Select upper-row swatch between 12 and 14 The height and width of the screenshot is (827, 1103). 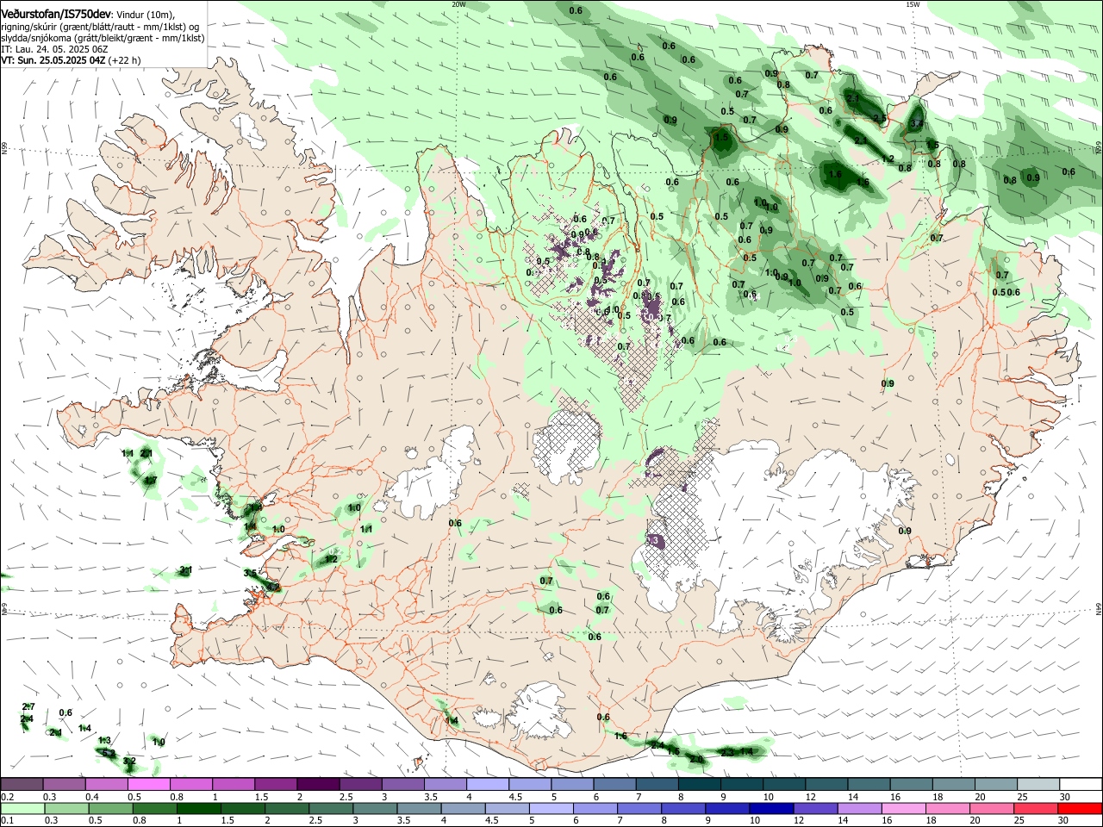click(x=826, y=785)
